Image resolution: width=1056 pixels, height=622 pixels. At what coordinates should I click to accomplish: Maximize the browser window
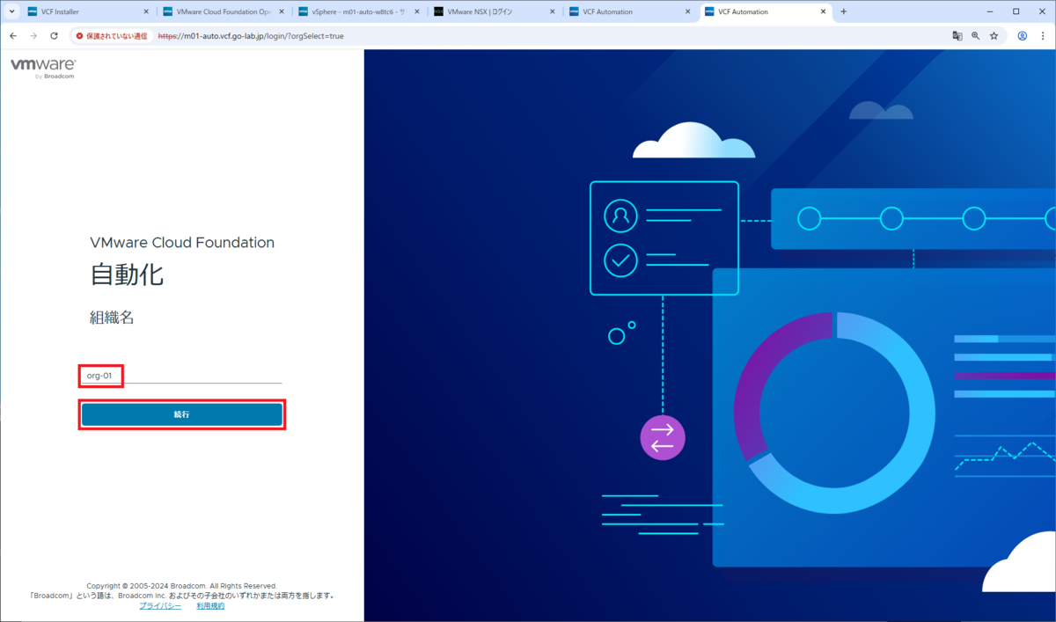pos(1016,11)
